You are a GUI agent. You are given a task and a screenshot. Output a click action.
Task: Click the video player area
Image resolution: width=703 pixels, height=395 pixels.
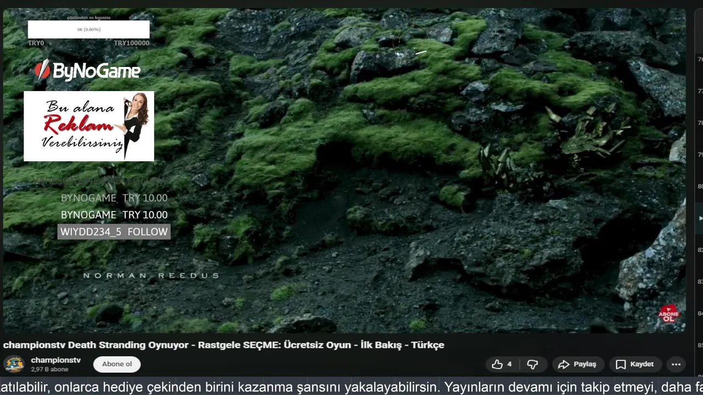(344, 170)
